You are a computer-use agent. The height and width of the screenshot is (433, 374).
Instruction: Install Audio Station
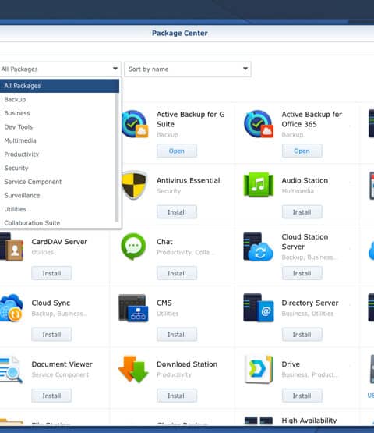tap(302, 212)
